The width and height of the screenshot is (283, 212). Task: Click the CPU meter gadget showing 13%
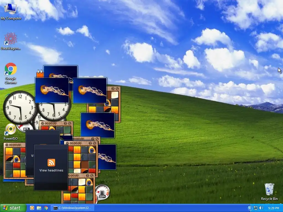pyautogui.click(x=103, y=192)
